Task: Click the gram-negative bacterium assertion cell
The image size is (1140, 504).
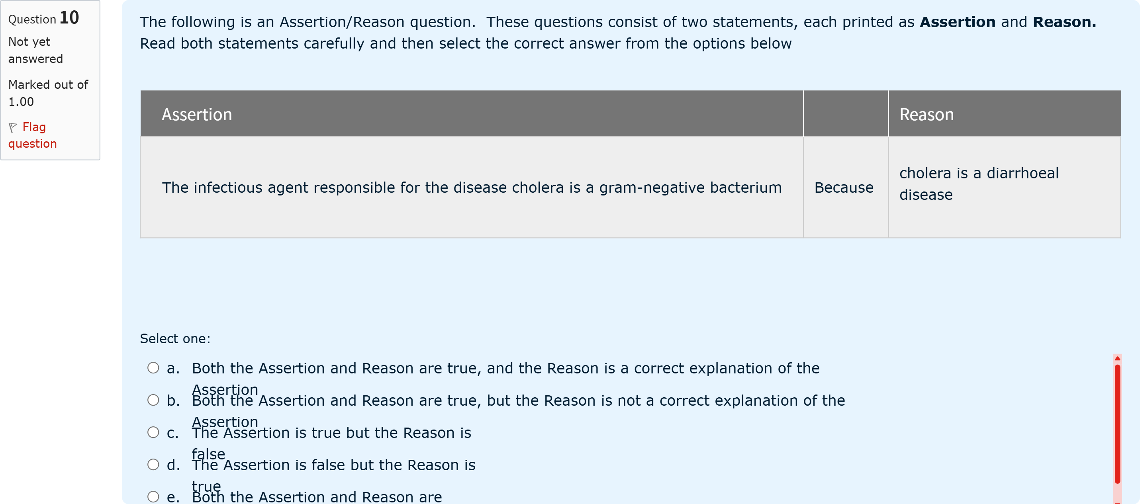Action: point(472,187)
